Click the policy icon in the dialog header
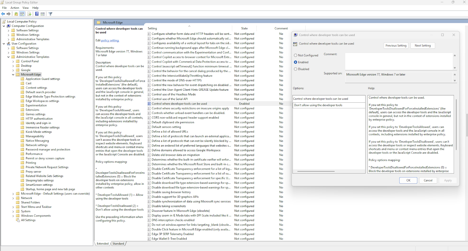The height and width of the screenshot is (251, 468). click(295, 44)
